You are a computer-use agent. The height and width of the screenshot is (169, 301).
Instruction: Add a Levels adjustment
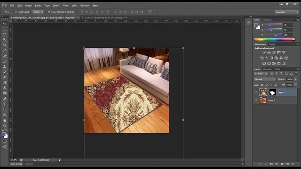coord(269,53)
